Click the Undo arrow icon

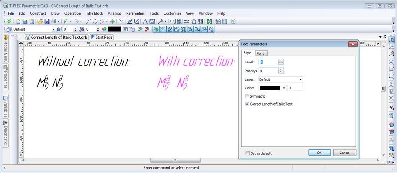66,21
